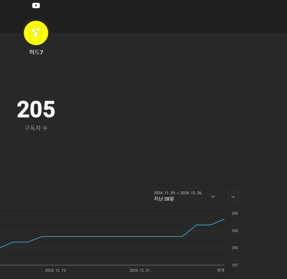Click the 2024. 12. 21. axis label
This screenshot has height=279, width=287.
click(x=140, y=270)
